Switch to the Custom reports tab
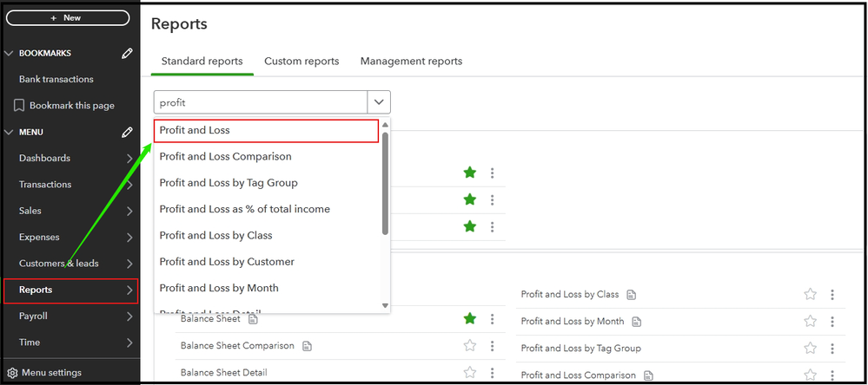The image size is (868, 385). 301,62
